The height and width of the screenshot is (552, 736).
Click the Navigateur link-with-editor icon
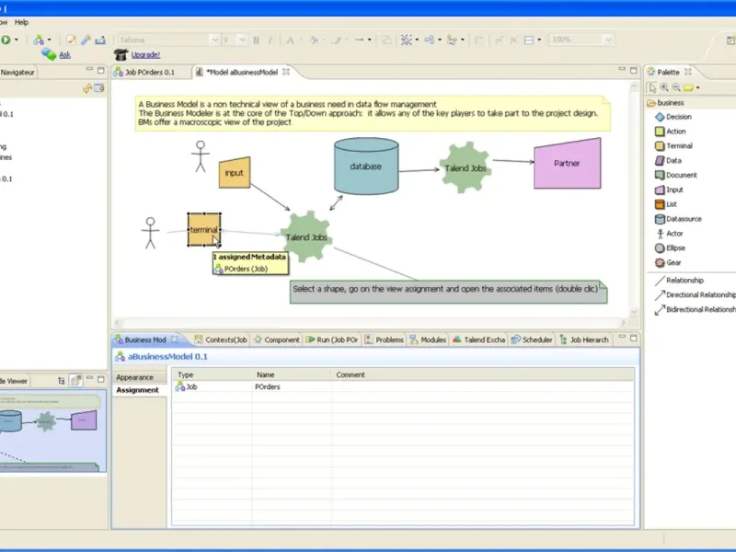pos(87,88)
